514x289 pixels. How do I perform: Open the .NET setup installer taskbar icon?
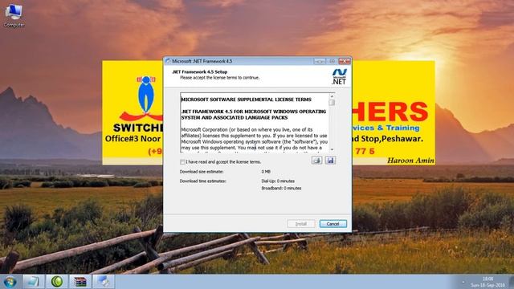(x=104, y=282)
